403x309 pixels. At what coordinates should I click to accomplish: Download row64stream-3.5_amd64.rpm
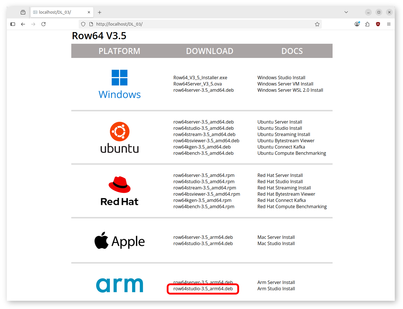(205, 188)
